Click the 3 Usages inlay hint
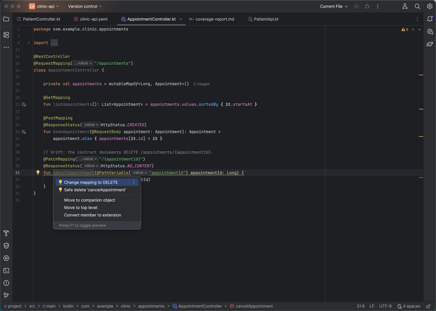The image size is (436, 311). pos(201,84)
